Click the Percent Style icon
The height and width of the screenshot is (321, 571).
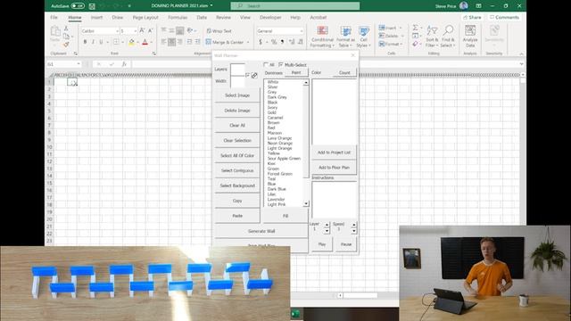point(274,42)
